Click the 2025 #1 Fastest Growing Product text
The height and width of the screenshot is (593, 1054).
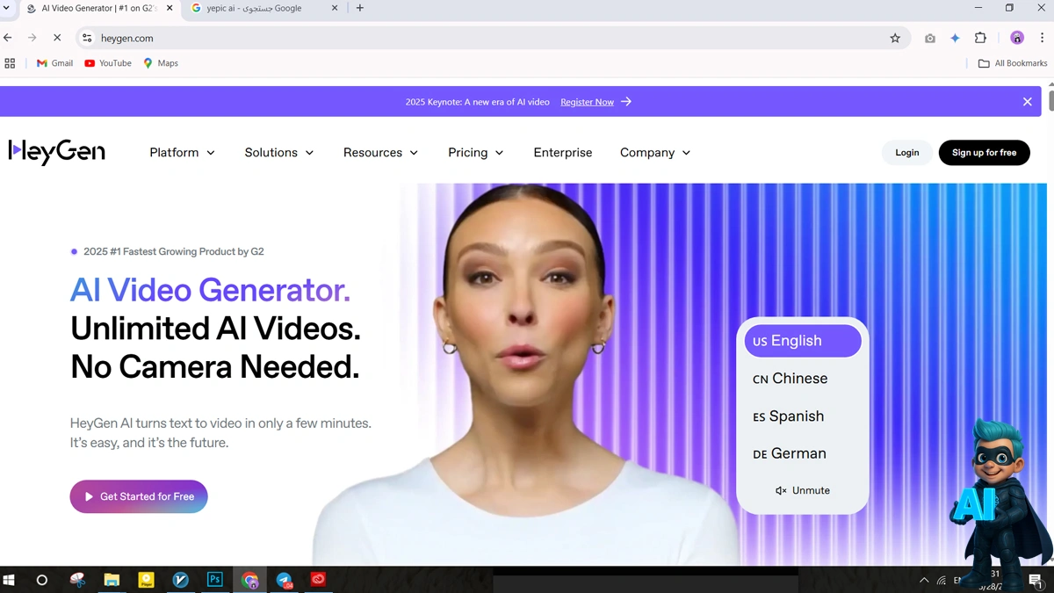pyautogui.click(x=174, y=251)
